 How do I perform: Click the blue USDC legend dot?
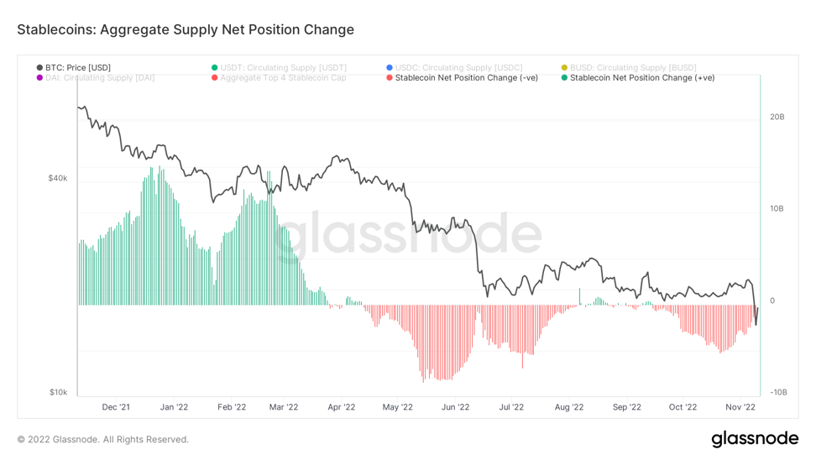tap(390, 68)
